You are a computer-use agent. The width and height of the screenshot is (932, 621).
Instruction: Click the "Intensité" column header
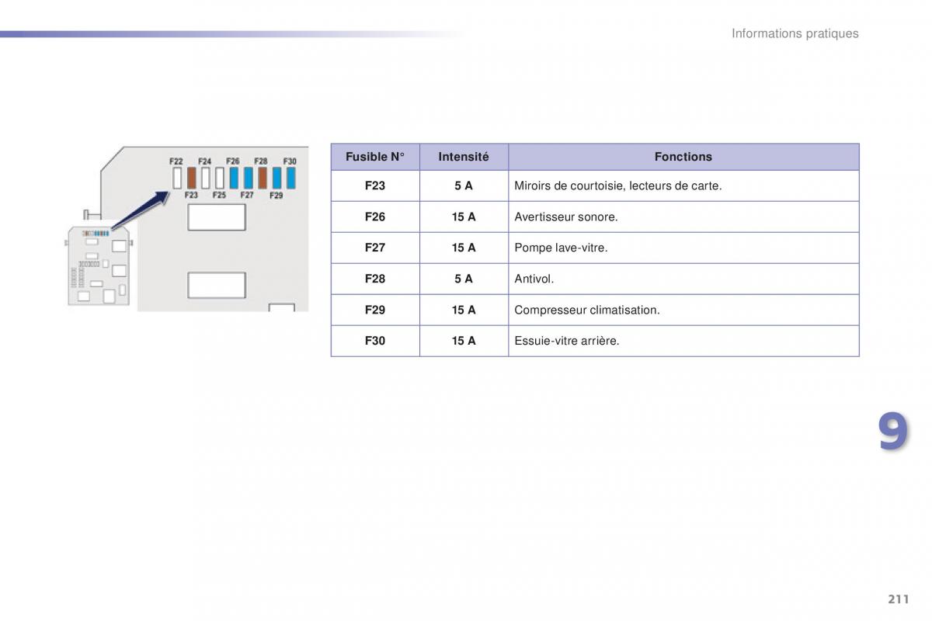(464, 157)
